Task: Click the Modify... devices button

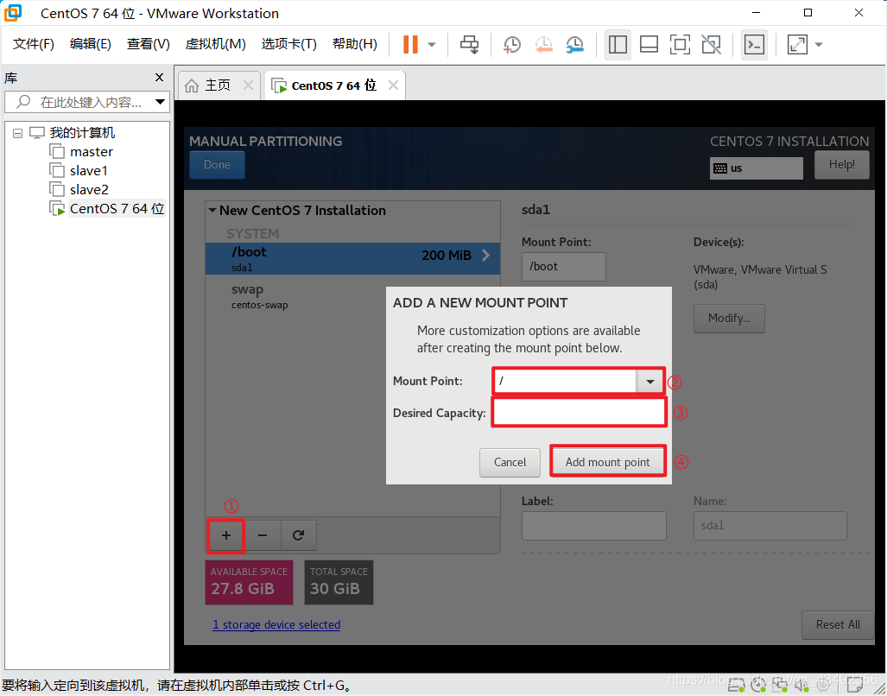Action: click(729, 319)
